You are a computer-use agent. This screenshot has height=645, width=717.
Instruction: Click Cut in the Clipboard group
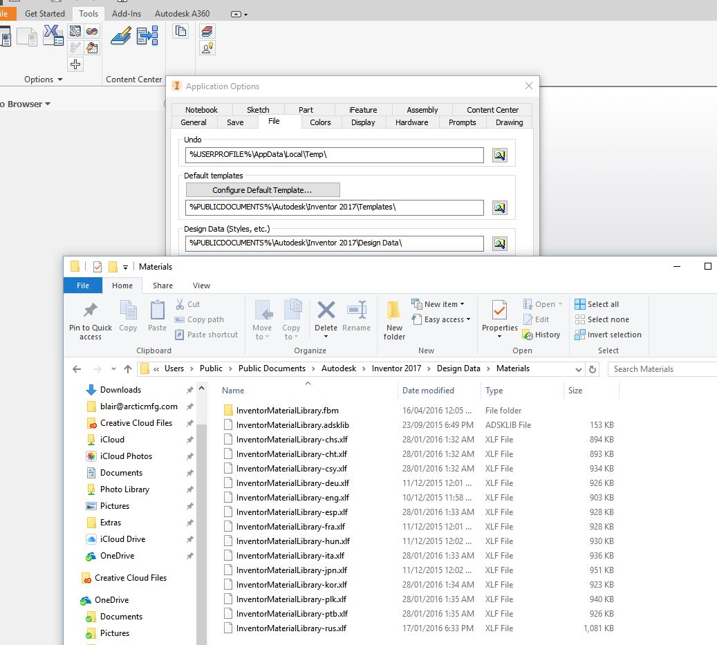pyautogui.click(x=187, y=304)
